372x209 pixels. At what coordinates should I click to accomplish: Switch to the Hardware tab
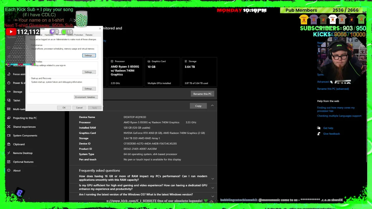49,35
